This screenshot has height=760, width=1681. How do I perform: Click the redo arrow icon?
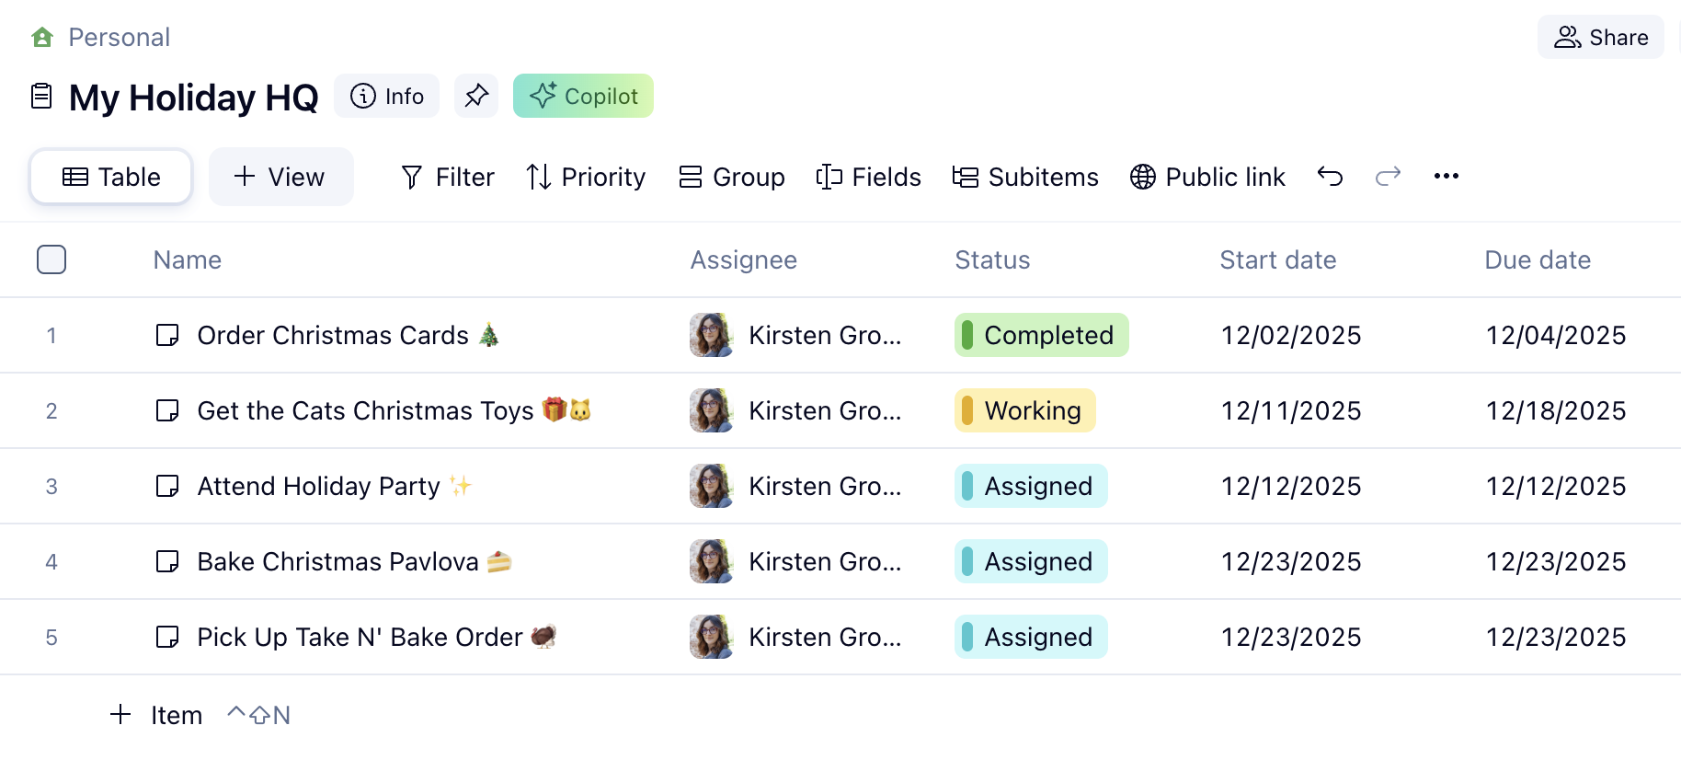click(x=1388, y=176)
